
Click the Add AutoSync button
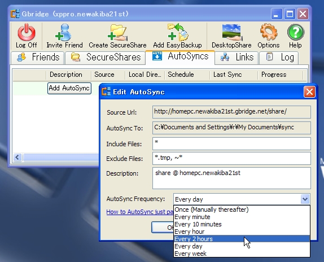[69, 88]
